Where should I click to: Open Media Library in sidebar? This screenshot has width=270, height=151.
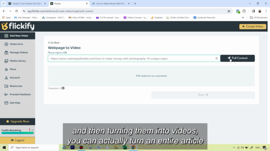pyautogui.click(x=18, y=61)
